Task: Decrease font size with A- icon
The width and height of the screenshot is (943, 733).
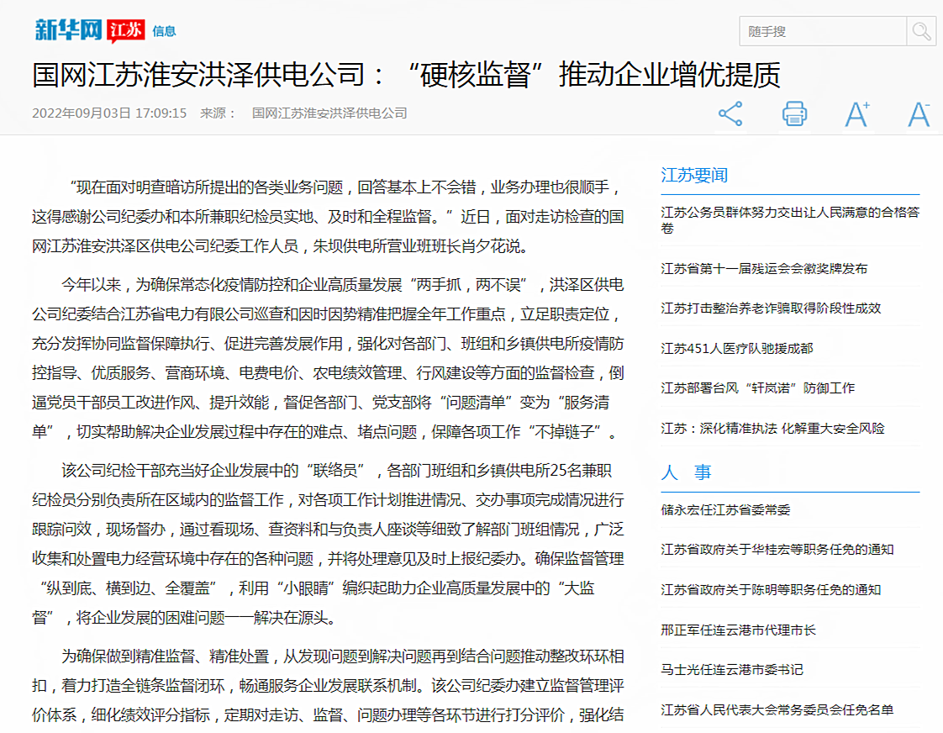Action: pyautogui.click(x=919, y=113)
